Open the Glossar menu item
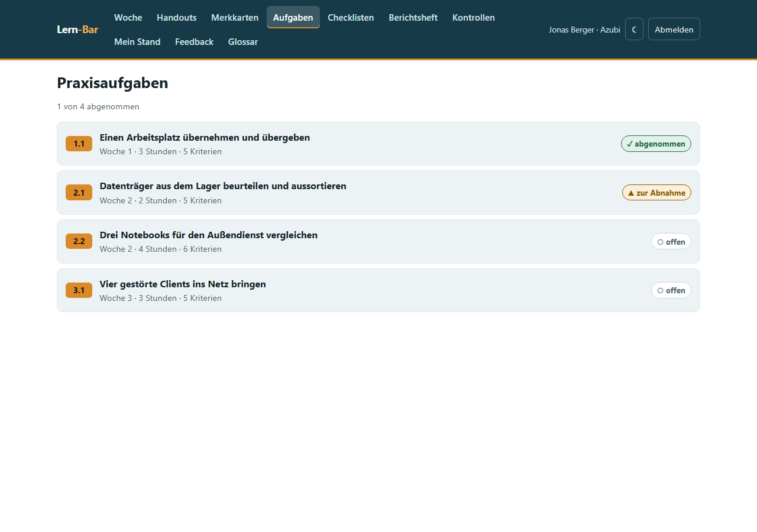 (x=243, y=41)
